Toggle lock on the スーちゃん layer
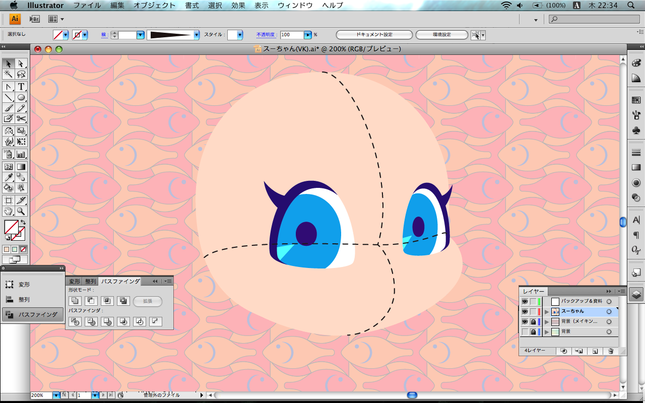The image size is (645, 403). click(x=533, y=311)
